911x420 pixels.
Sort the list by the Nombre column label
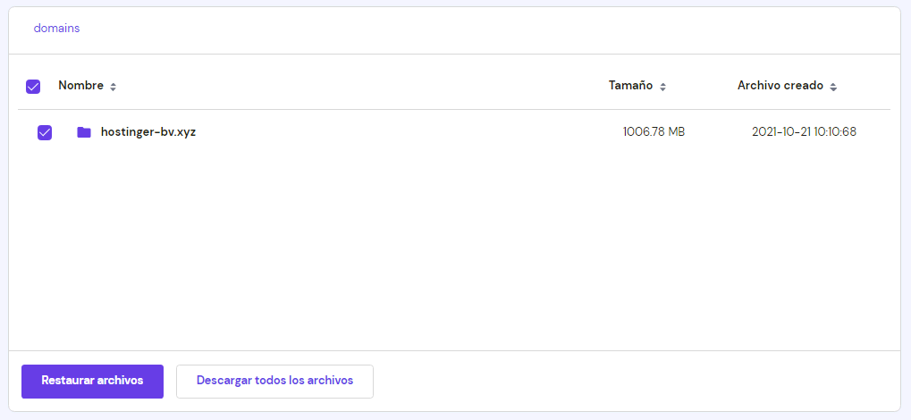coord(80,86)
